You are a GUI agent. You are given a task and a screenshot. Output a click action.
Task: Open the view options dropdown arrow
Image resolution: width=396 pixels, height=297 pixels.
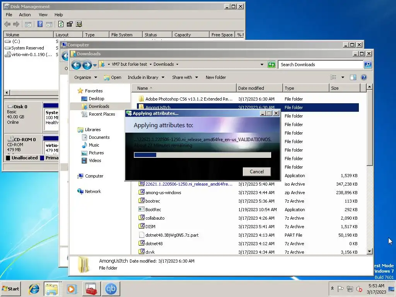tap(343, 77)
